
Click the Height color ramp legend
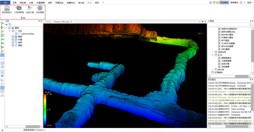(x=45, y=110)
